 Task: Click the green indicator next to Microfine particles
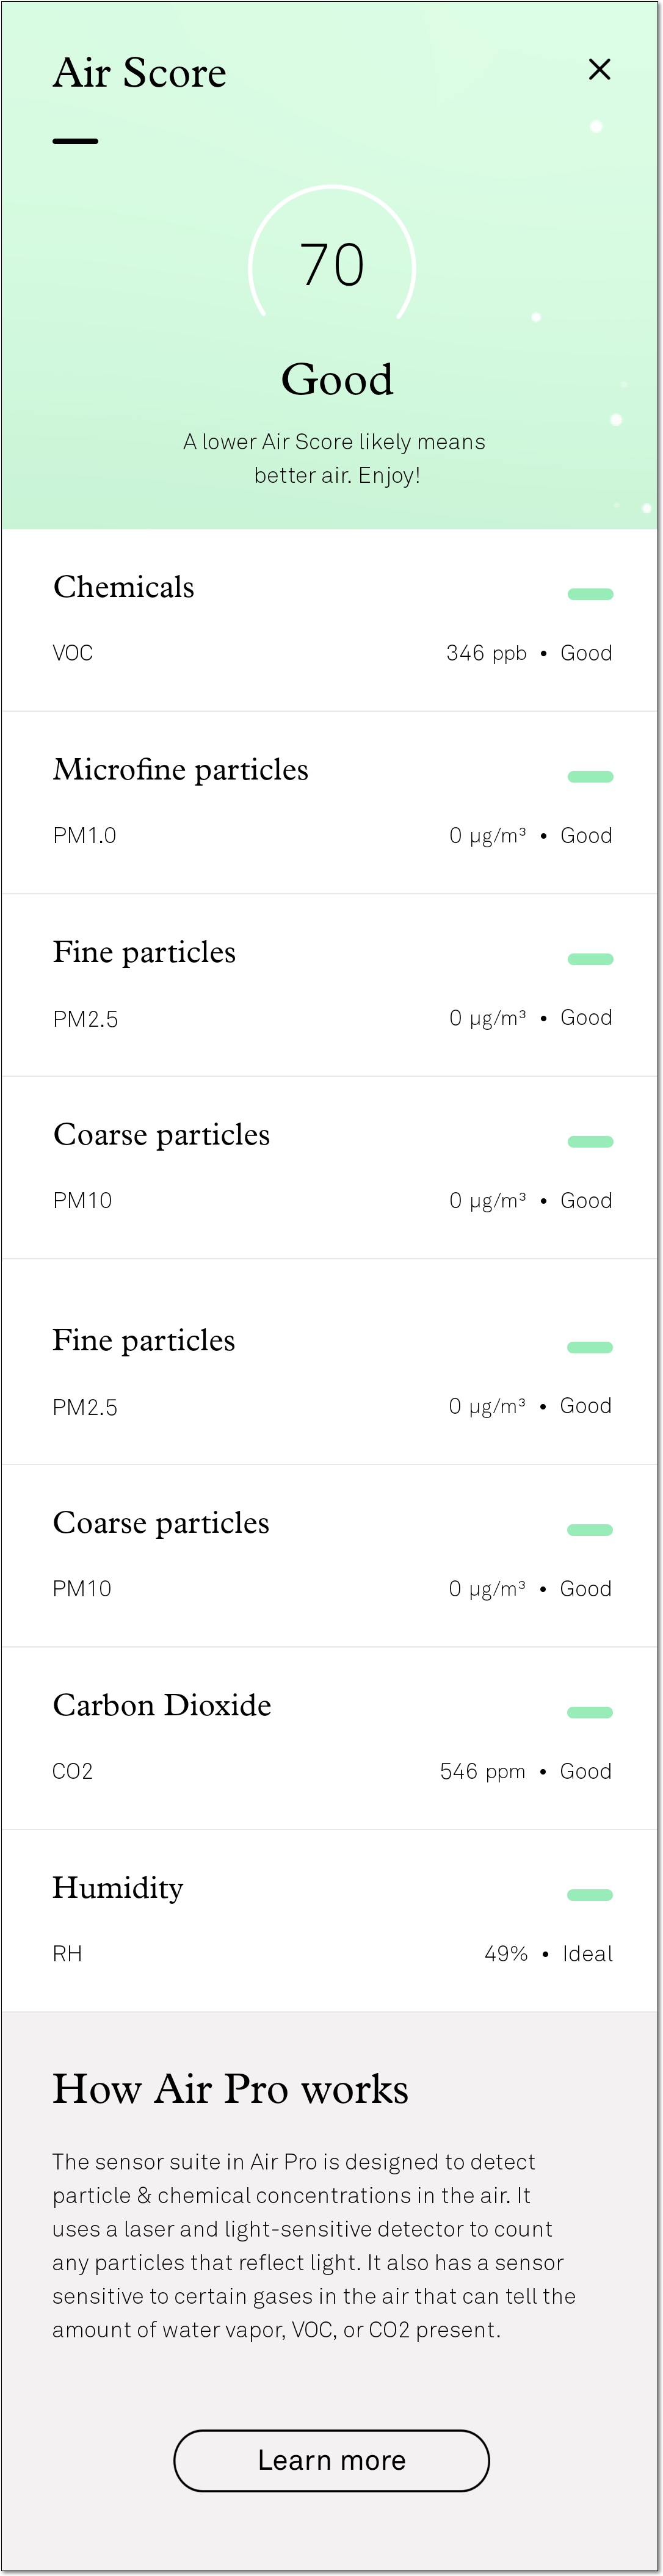(590, 776)
